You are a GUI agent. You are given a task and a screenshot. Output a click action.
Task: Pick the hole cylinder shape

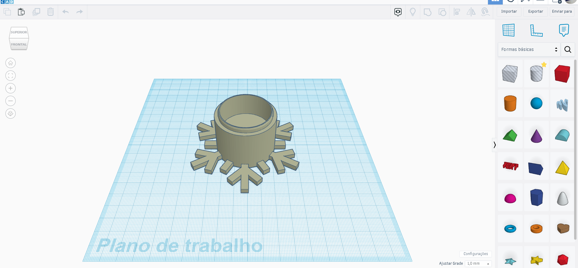[x=536, y=73]
